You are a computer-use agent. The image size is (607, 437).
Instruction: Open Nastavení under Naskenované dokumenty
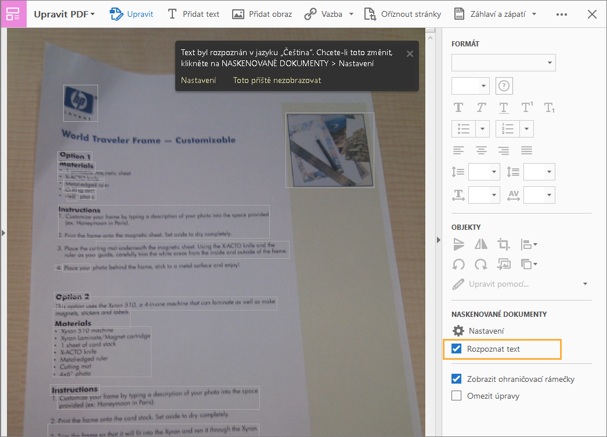tap(479, 331)
